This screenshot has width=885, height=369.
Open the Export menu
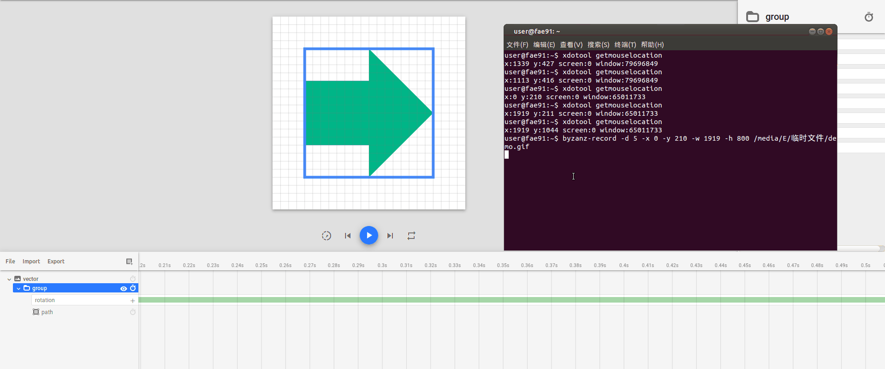[56, 262]
